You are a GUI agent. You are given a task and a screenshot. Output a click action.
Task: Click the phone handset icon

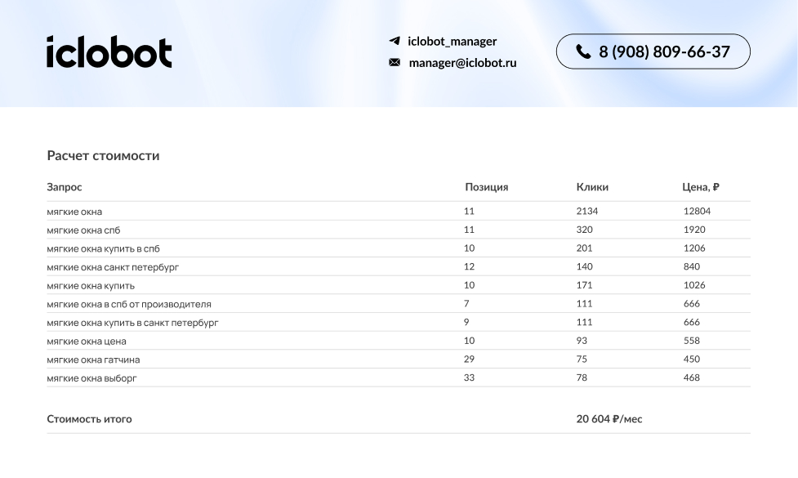(583, 51)
